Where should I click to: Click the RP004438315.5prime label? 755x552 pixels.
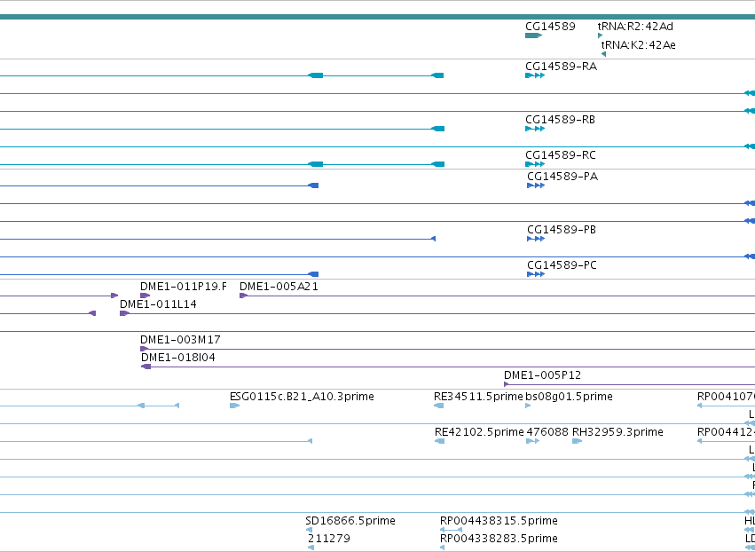tap(499, 521)
